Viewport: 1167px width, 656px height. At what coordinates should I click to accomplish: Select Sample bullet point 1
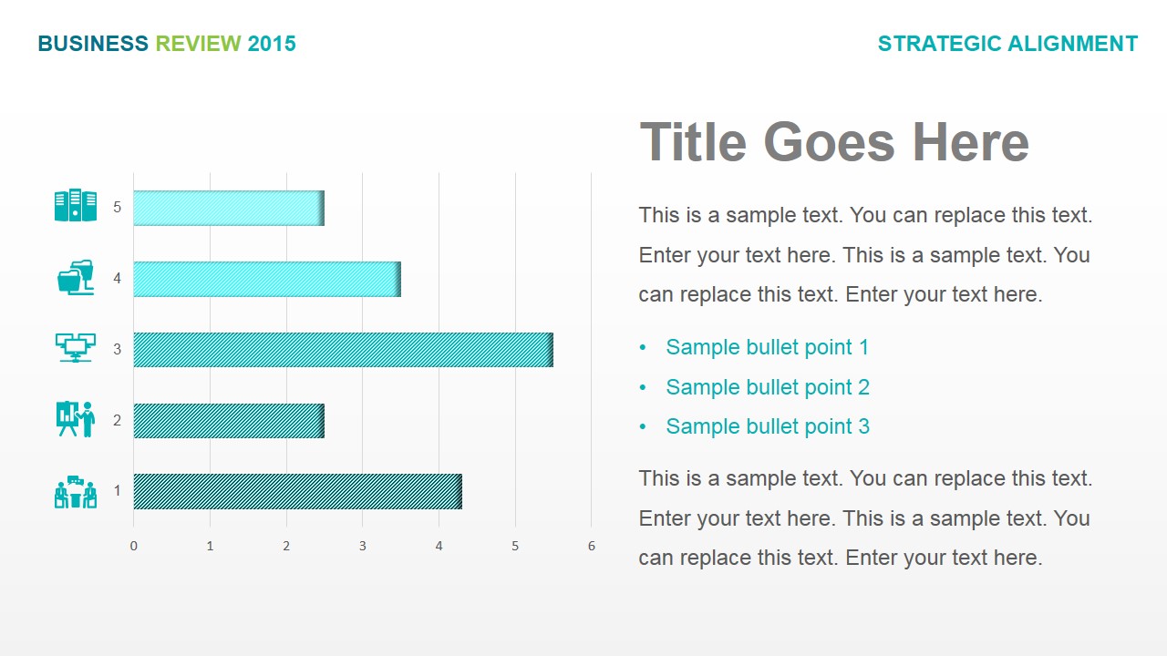coord(768,347)
